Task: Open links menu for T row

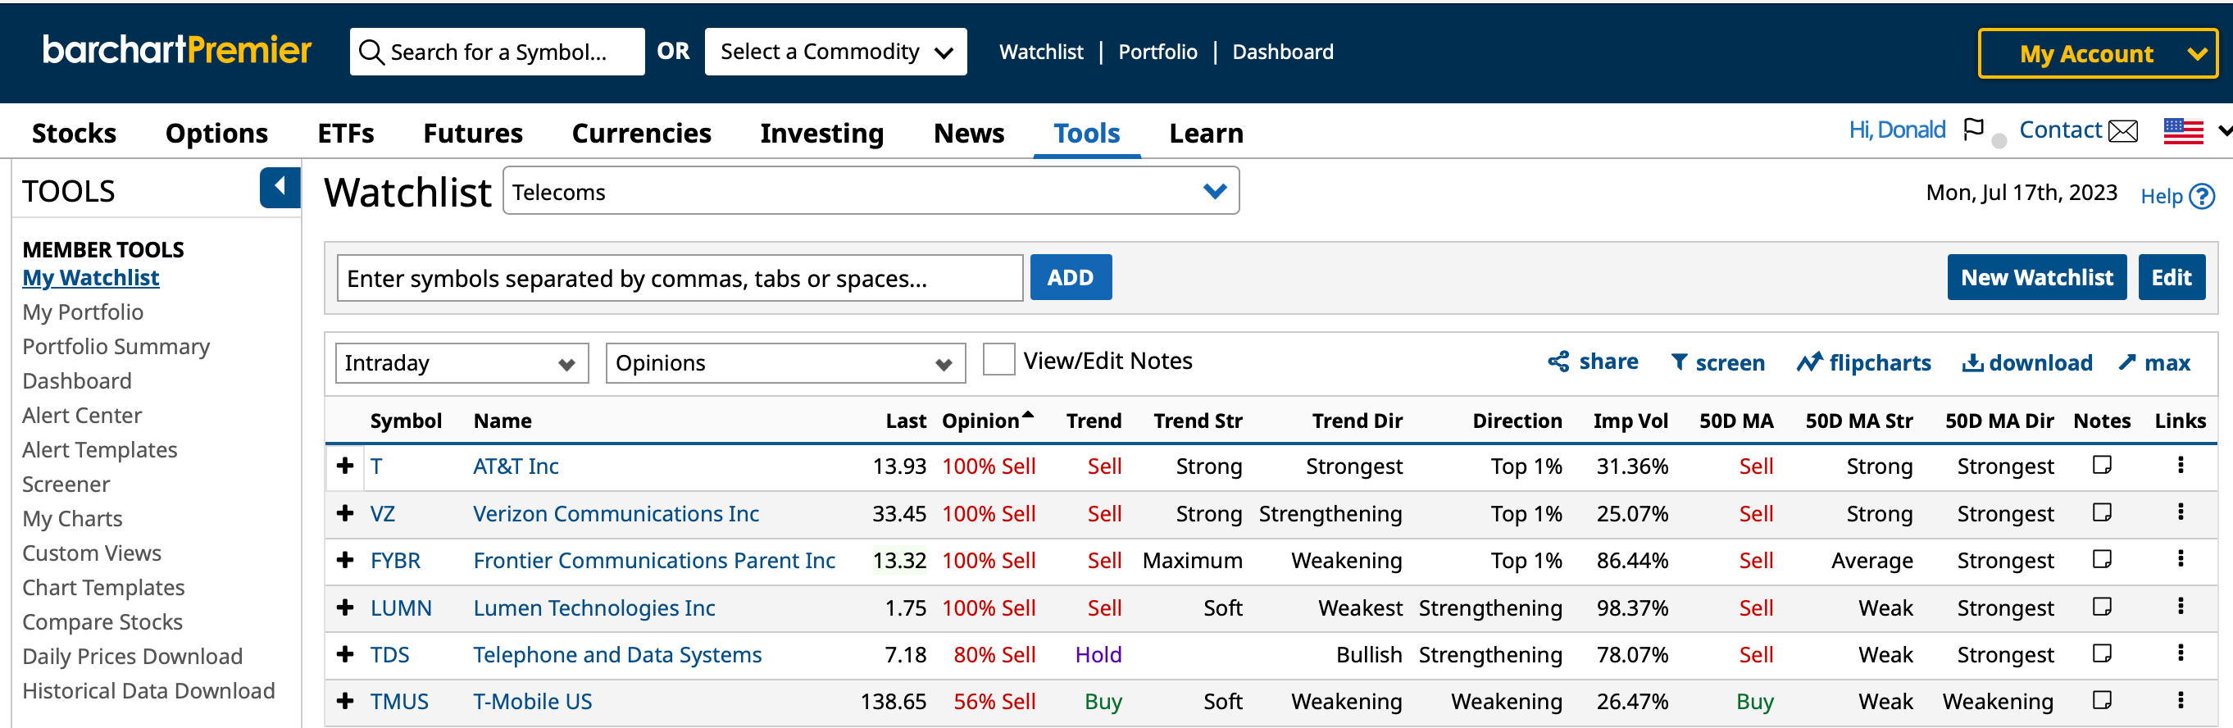Action: coord(2180,465)
